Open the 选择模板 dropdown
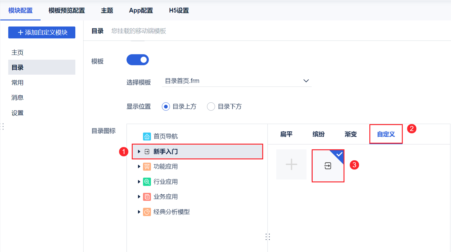 coord(305,81)
